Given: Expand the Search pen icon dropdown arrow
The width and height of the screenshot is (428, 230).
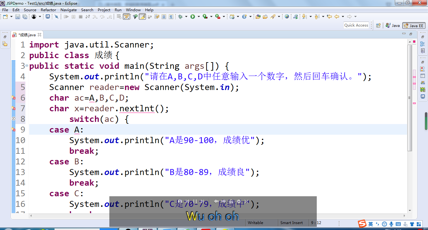Looking at the screenshot, I should tap(279, 17).
